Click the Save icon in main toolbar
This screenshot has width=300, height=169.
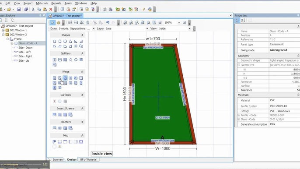(19, 9)
